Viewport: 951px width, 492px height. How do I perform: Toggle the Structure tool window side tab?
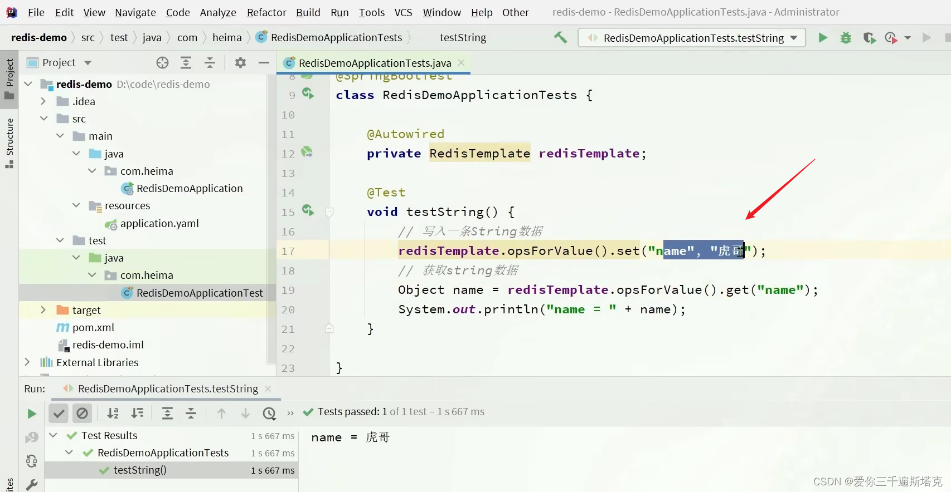9,142
